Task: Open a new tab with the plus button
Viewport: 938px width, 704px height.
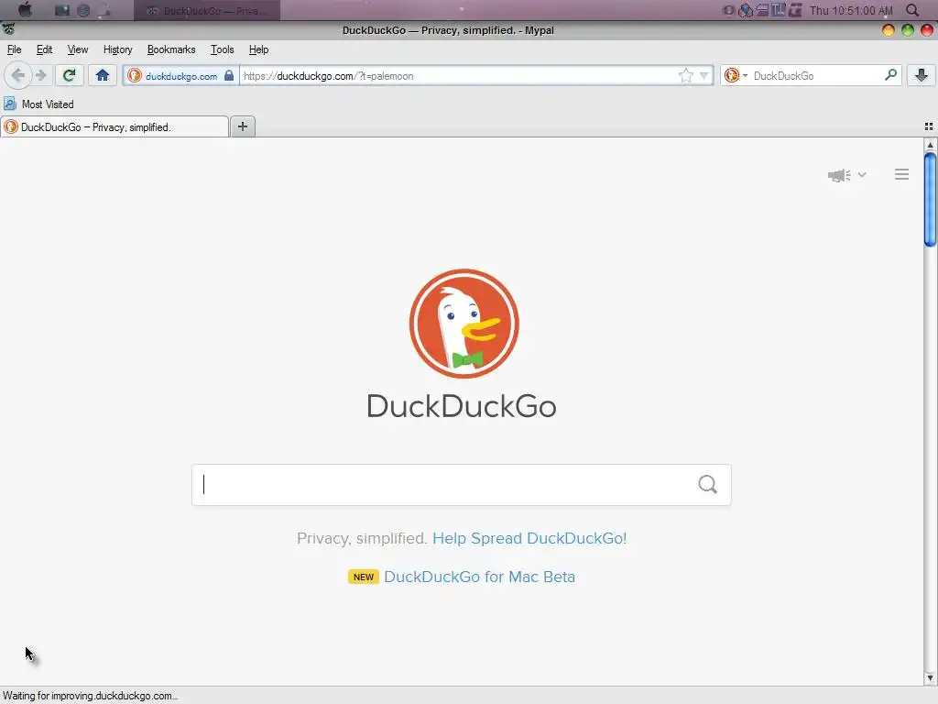Action: pyautogui.click(x=243, y=126)
